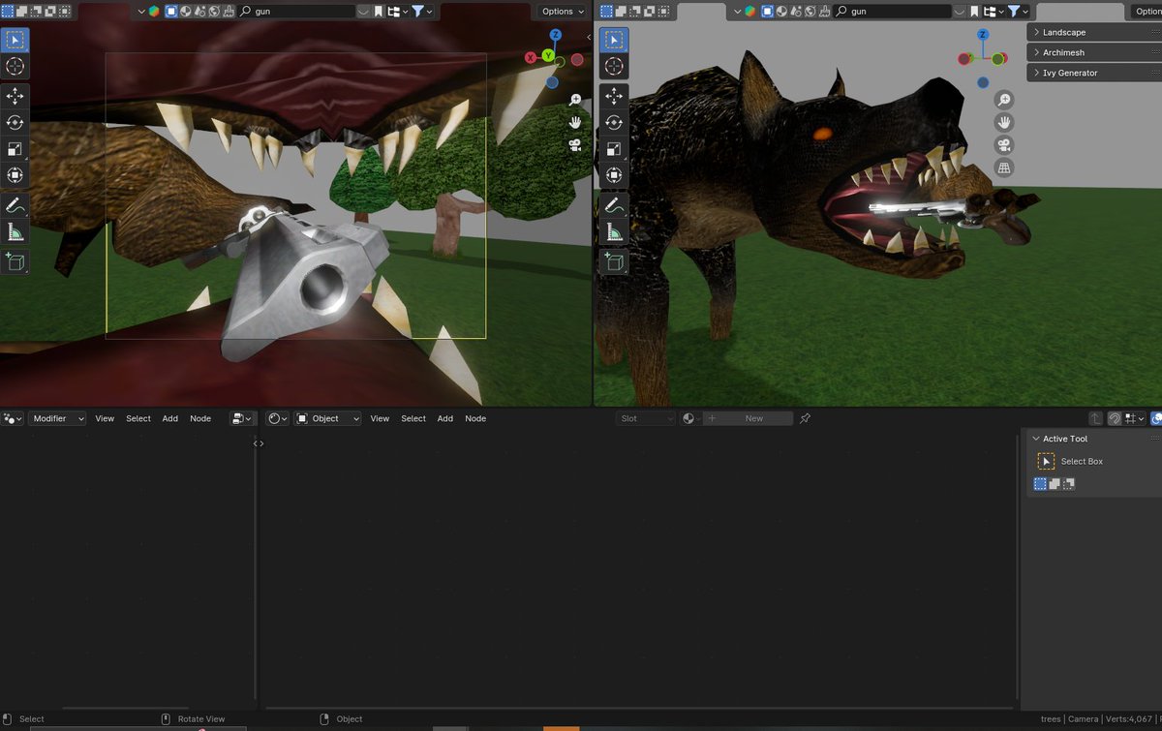Select the Select Box tool in left viewport
1162x731 pixels.
(x=15, y=40)
